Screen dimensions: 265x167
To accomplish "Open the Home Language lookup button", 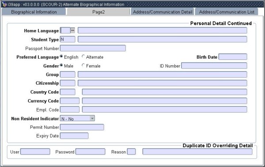I will click(73, 30).
